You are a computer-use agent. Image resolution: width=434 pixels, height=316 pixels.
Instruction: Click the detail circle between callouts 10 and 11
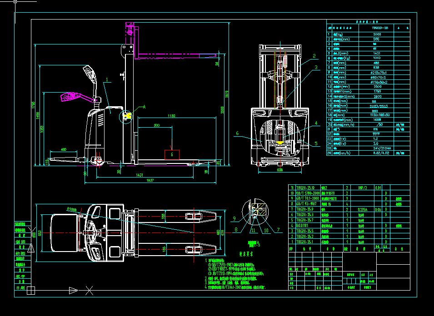point(266,230)
